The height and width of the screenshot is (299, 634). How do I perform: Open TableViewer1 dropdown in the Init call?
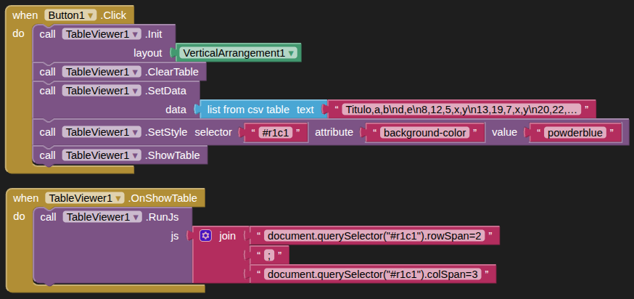point(135,34)
